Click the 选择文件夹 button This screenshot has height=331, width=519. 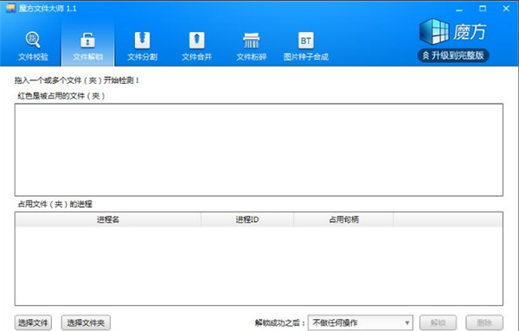tap(86, 322)
